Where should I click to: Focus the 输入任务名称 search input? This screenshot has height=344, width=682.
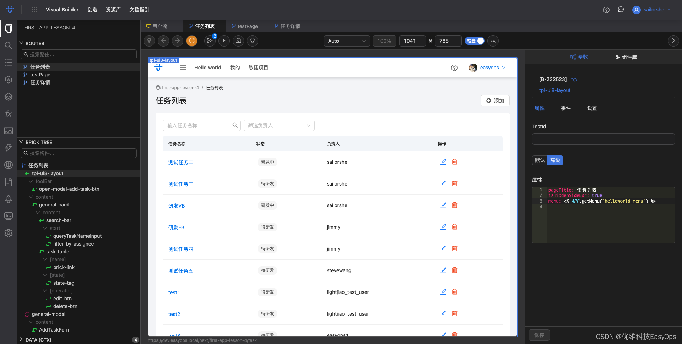201,125
